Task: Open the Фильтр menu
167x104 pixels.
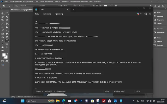Action: tap(57, 2)
